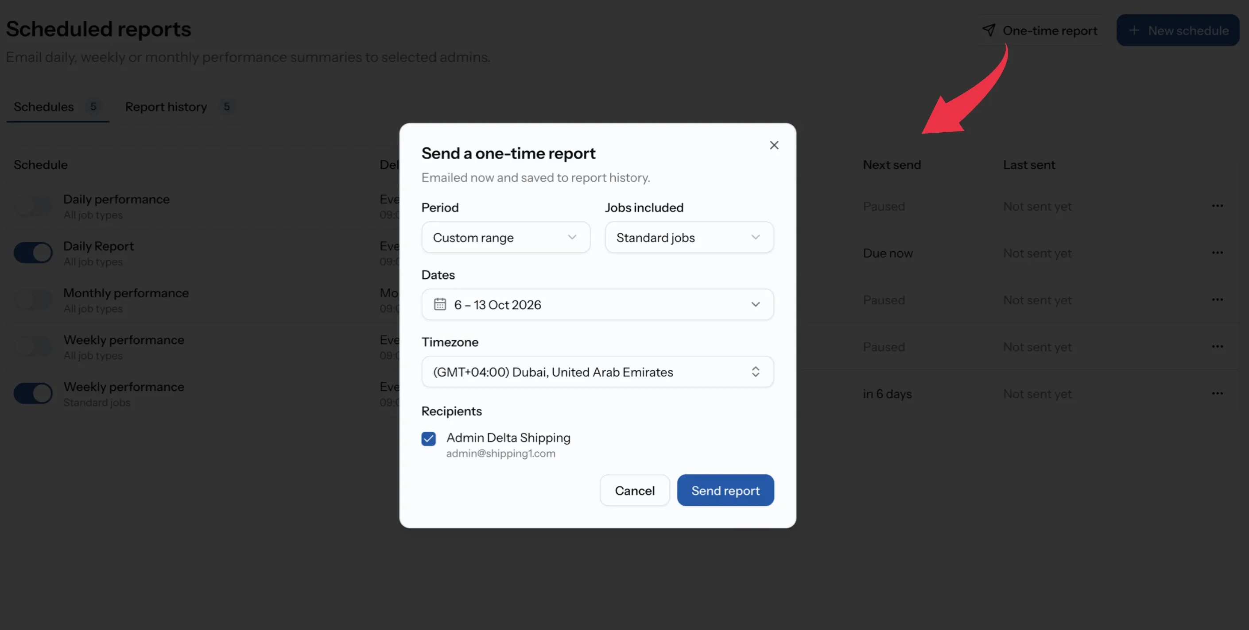Expand the Dates range picker

click(597, 304)
